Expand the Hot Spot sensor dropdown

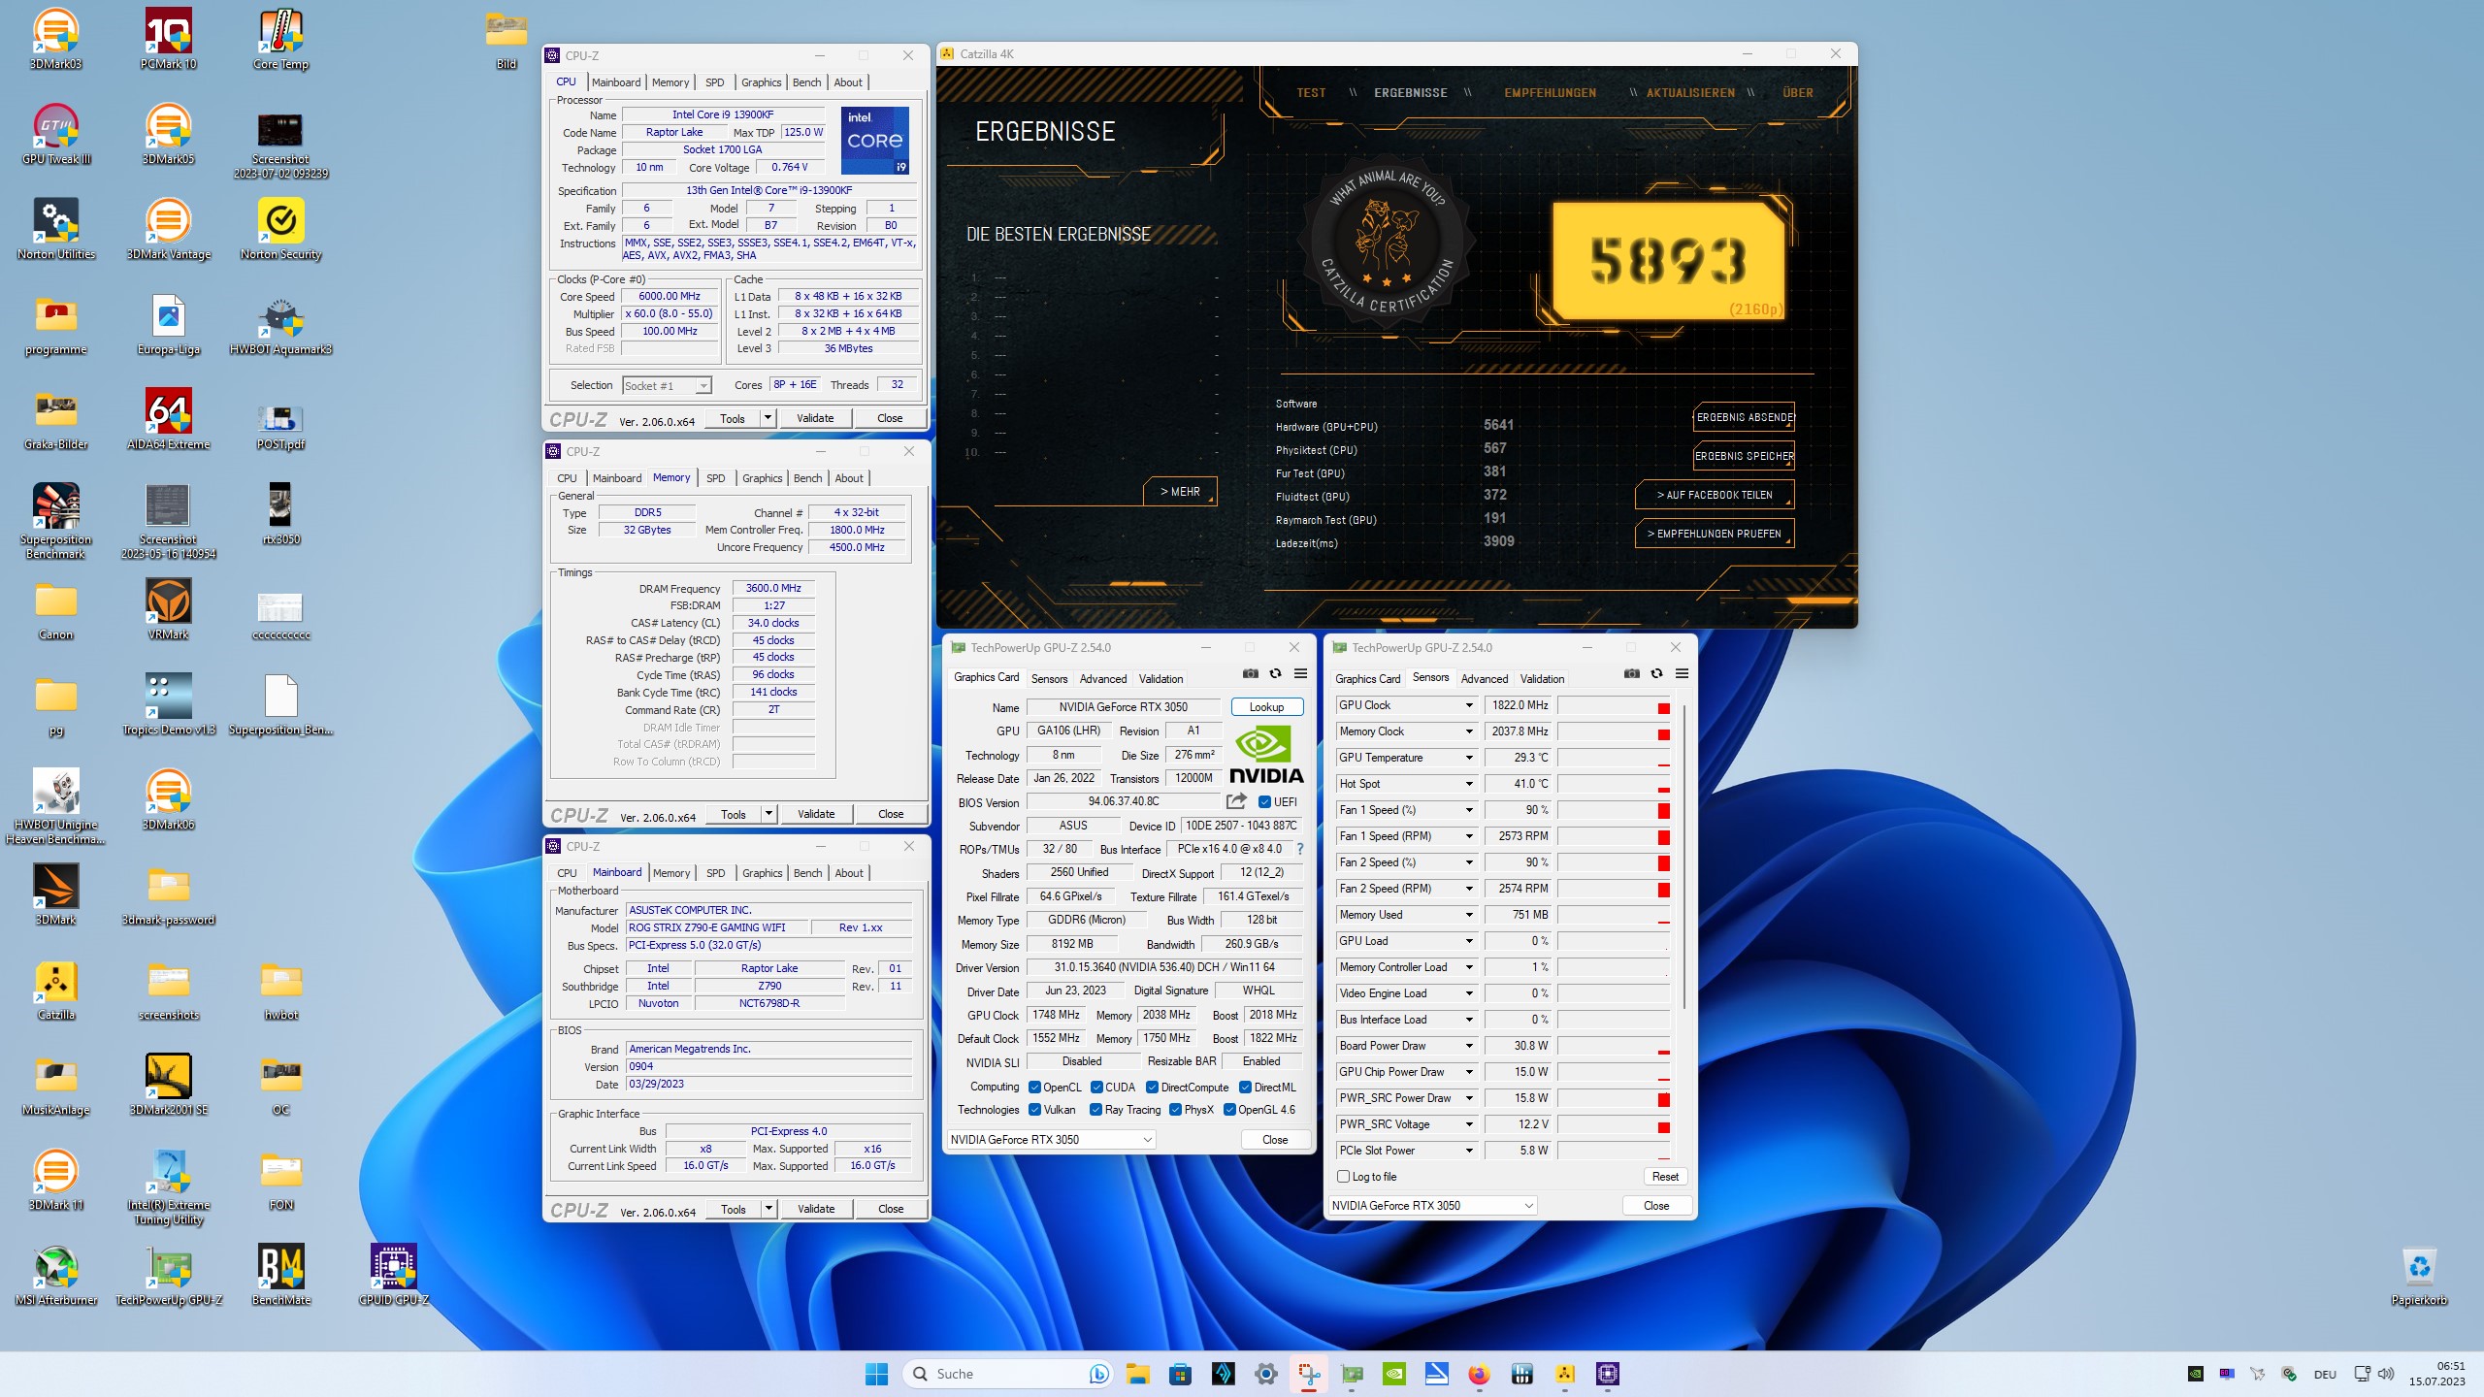(x=1469, y=784)
